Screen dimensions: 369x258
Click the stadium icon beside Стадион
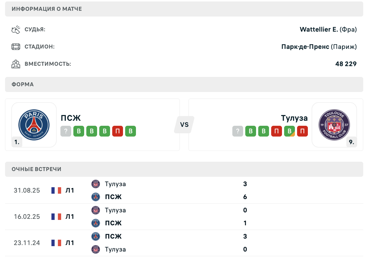(16, 47)
